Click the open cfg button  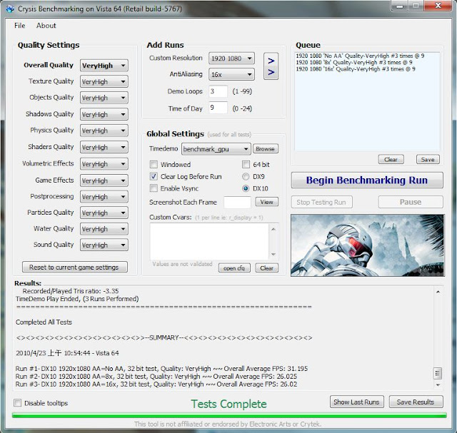click(x=234, y=268)
